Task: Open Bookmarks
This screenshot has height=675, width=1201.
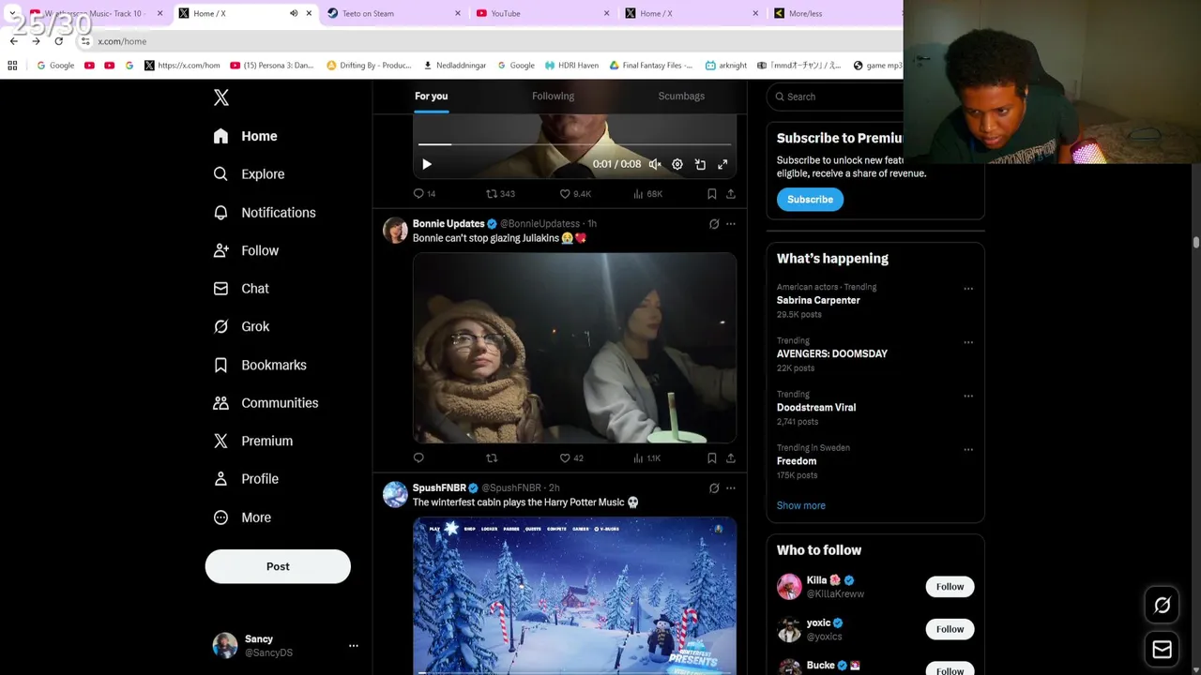Action: click(x=260, y=365)
